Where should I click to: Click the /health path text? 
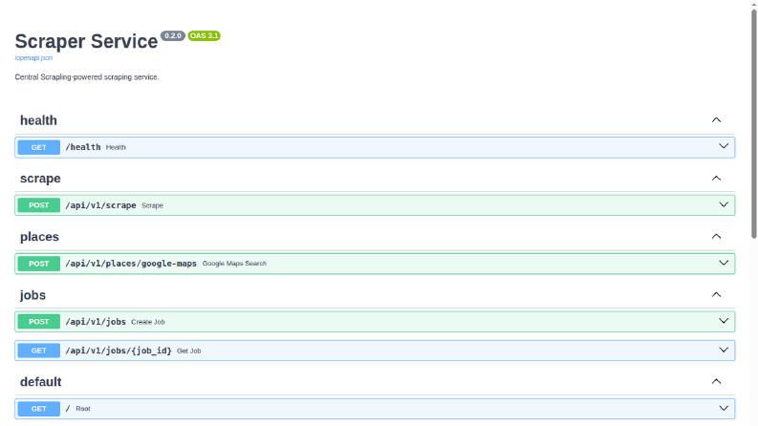pyautogui.click(x=83, y=147)
